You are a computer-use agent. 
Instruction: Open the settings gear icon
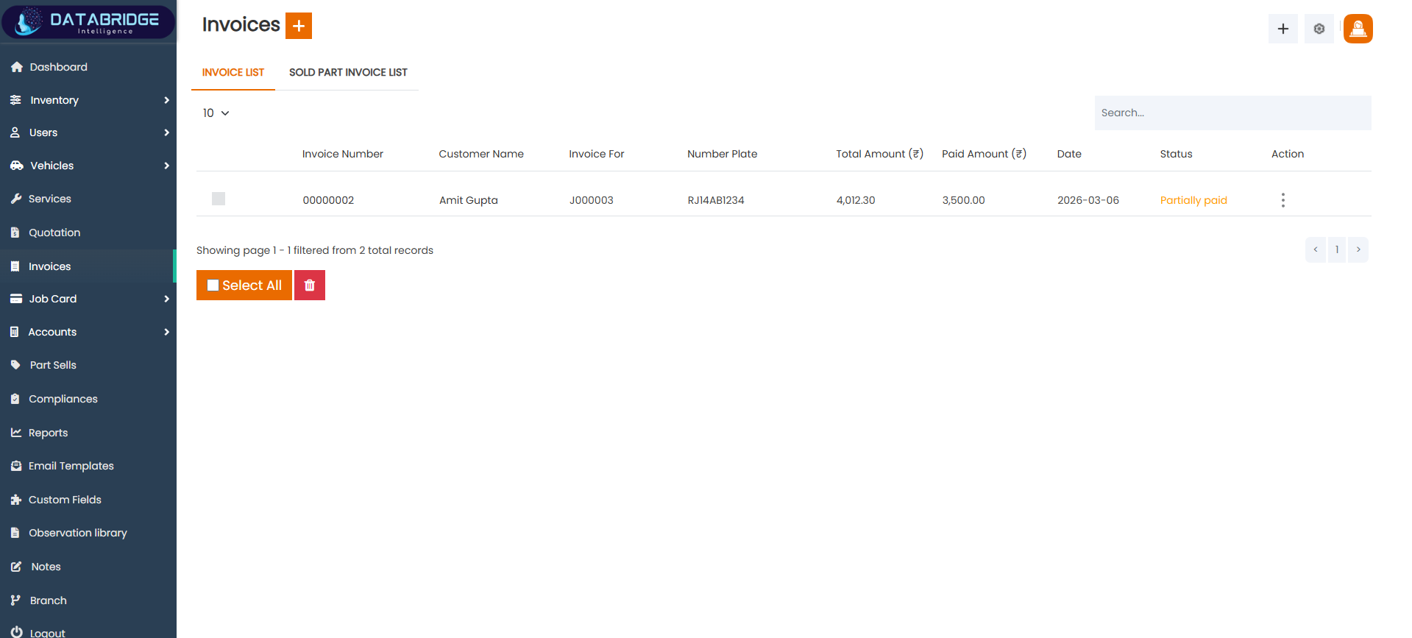(1319, 29)
